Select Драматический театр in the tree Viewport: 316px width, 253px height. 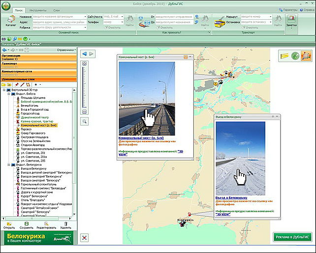point(34,117)
